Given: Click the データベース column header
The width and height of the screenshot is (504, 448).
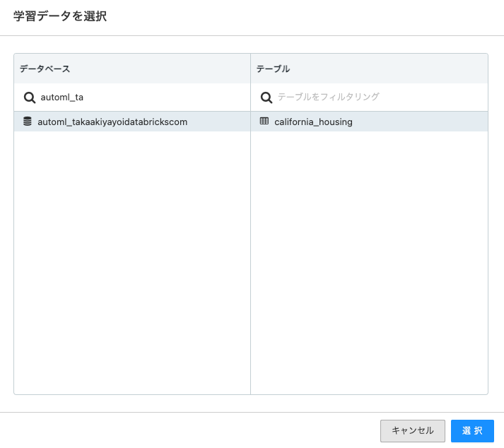Looking at the screenshot, I should pos(45,69).
